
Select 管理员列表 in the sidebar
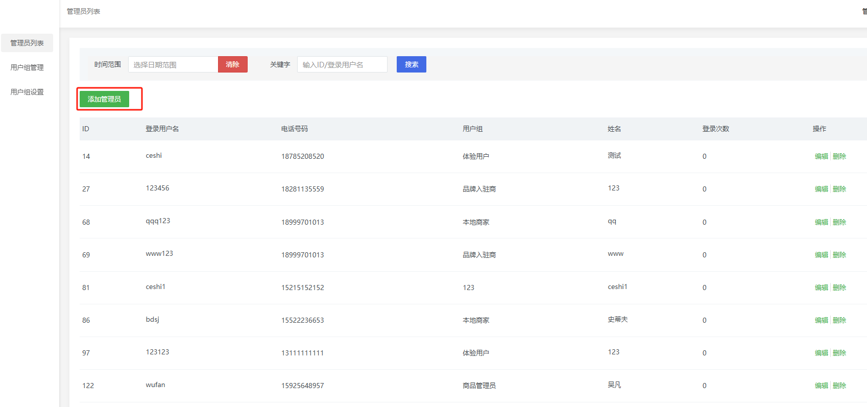pos(27,43)
